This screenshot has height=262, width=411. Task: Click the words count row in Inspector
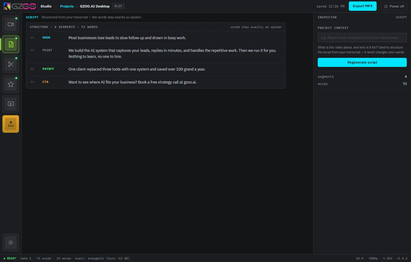362,84
